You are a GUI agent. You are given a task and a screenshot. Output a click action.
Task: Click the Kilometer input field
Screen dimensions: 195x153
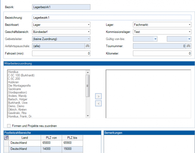pyautogui.click(x=162, y=53)
